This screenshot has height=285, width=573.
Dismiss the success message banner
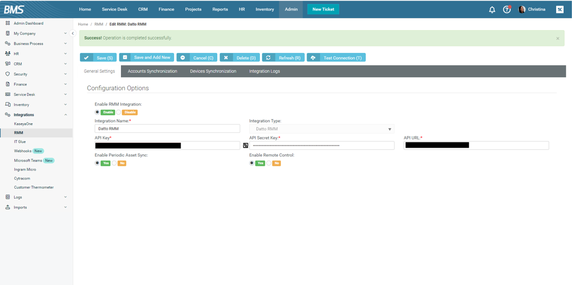[x=558, y=38]
